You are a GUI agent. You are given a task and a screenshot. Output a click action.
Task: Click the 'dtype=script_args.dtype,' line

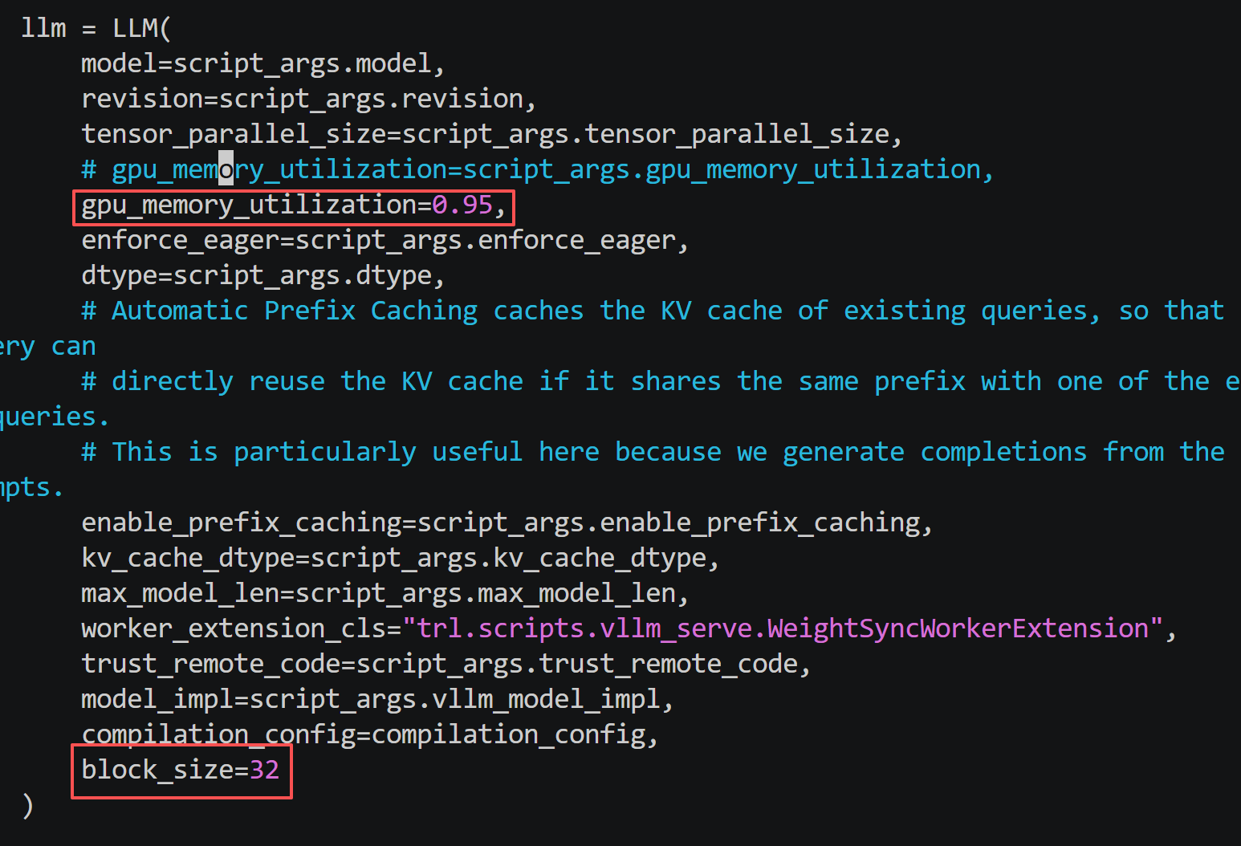coord(262,275)
